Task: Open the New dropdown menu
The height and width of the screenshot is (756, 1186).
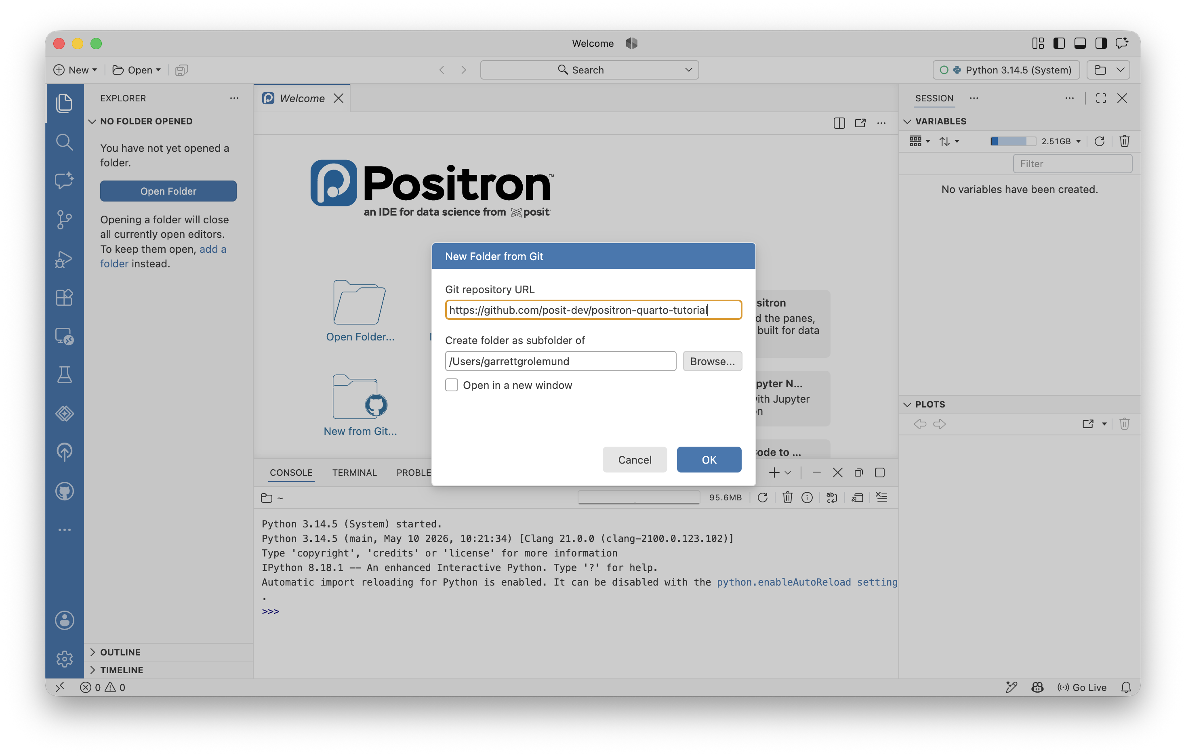Action: [x=76, y=70]
